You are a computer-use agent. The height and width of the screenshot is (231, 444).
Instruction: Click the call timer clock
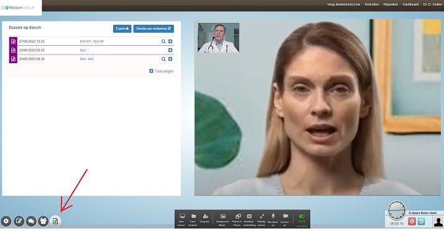click(397, 211)
